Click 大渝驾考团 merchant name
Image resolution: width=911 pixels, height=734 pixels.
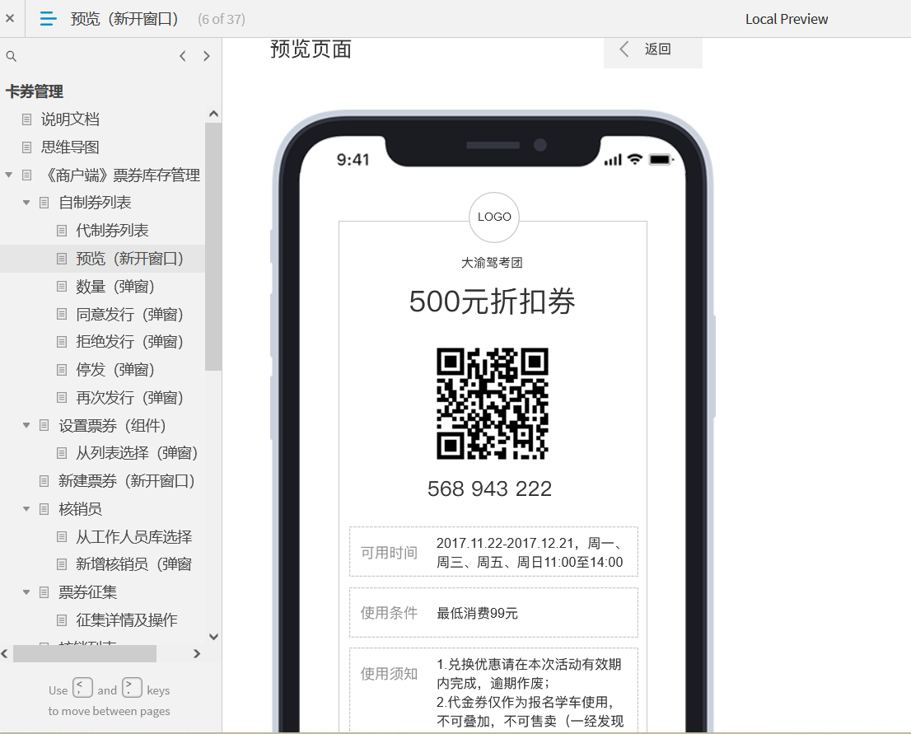[492, 263]
